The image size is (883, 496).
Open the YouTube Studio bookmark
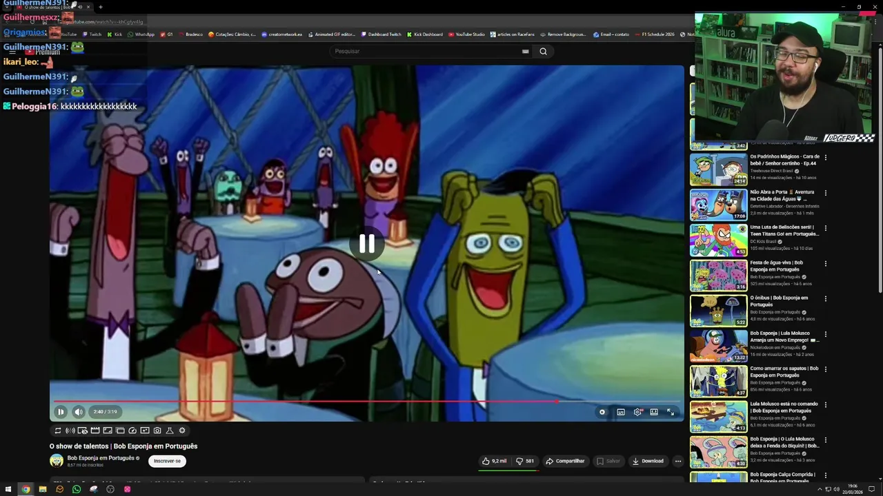click(466, 34)
